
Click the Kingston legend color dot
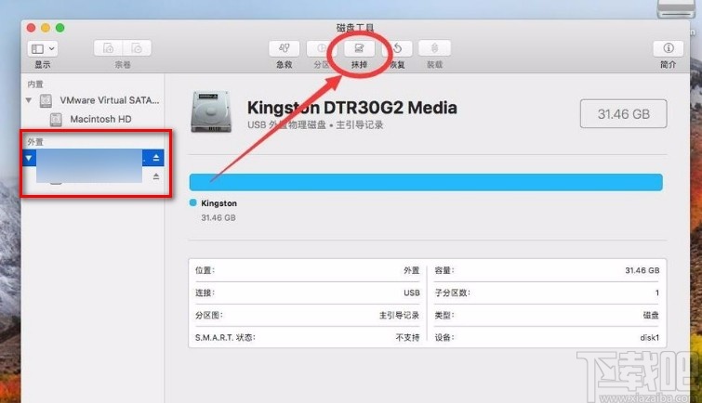(193, 202)
